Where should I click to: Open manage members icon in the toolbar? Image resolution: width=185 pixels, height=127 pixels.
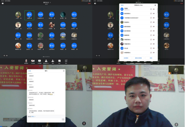(x=46, y=61)
